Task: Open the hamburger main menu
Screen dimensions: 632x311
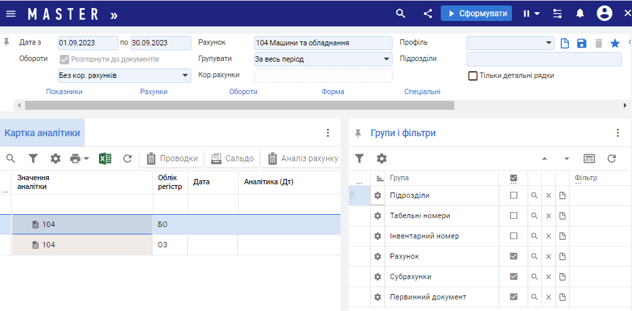Action: pyautogui.click(x=11, y=14)
